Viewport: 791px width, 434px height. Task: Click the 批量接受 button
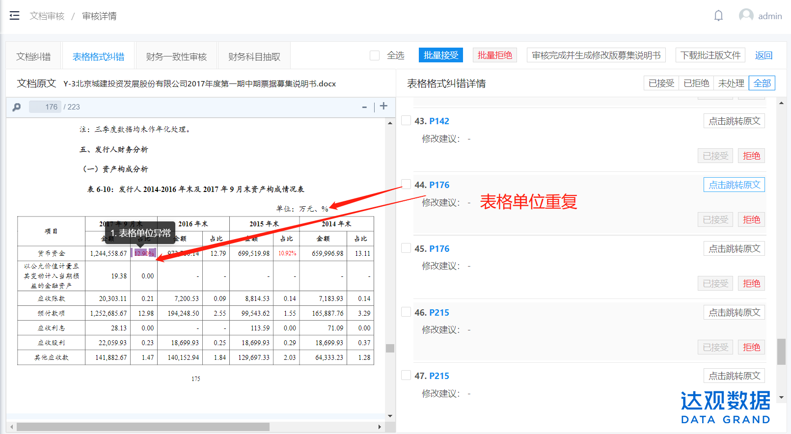click(440, 55)
